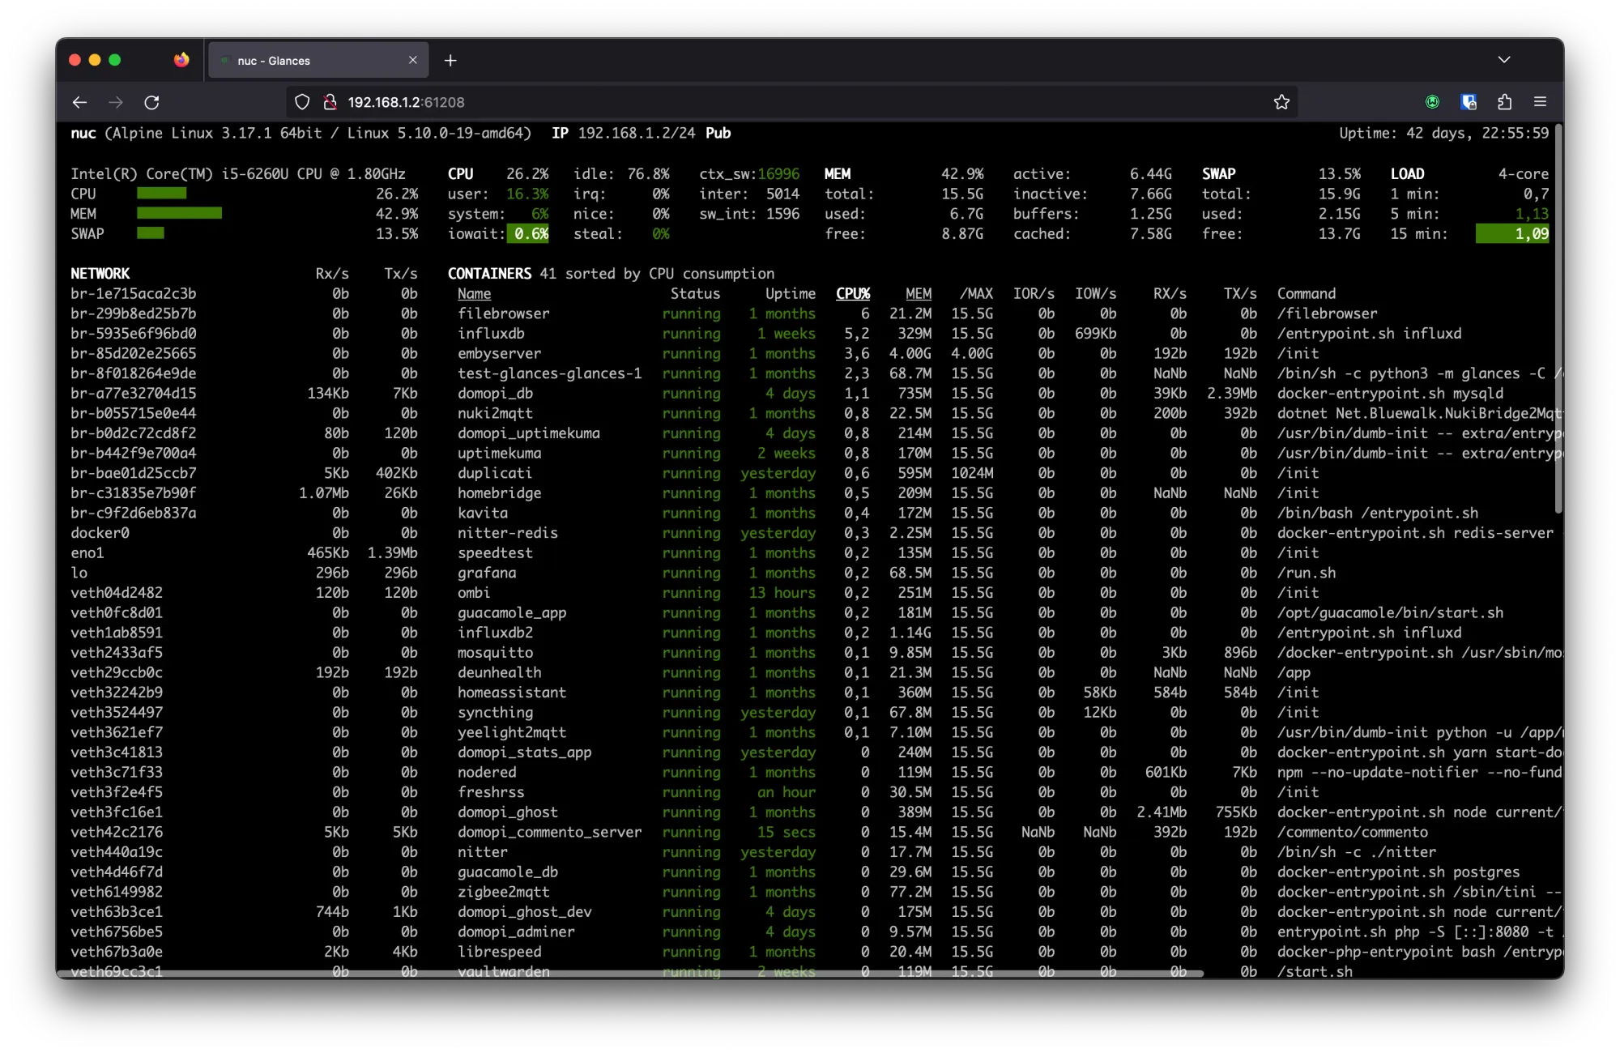Click the kavita container name
This screenshot has height=1053, width=1620.
pyautogui.click(x=483, y=513)
